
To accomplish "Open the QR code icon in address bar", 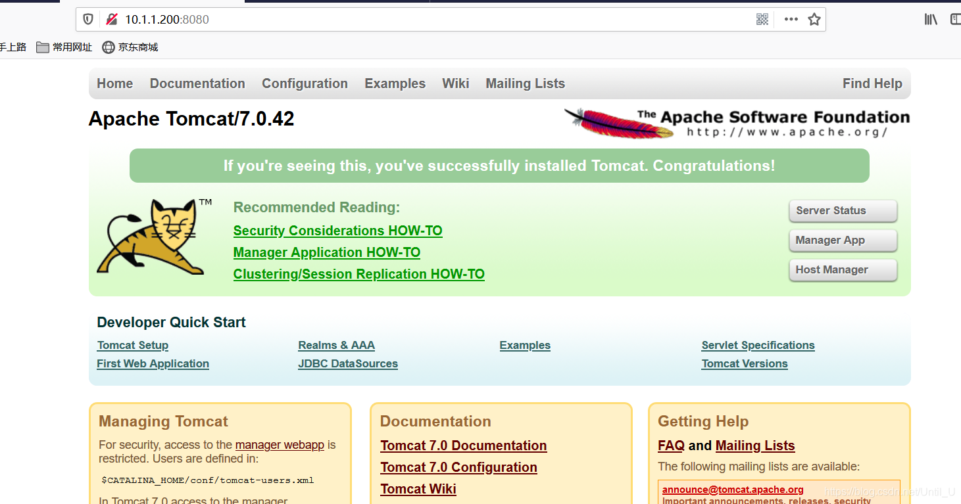I will pyautogui.click(x=762, y=19).
